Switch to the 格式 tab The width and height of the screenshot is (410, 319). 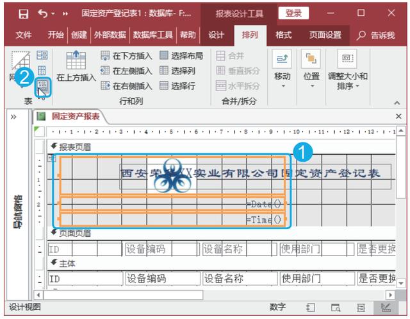click(284, 35)
